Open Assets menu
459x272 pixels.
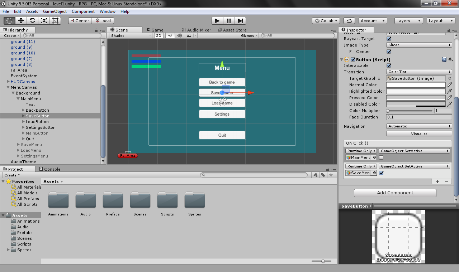(x=32, y=11)
